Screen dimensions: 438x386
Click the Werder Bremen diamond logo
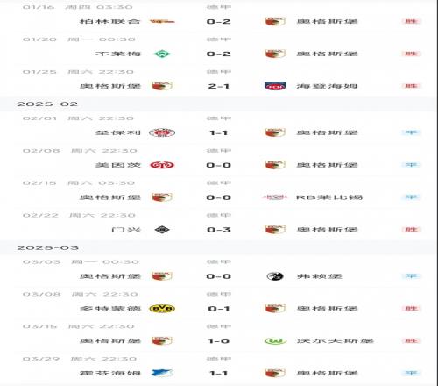162,54
